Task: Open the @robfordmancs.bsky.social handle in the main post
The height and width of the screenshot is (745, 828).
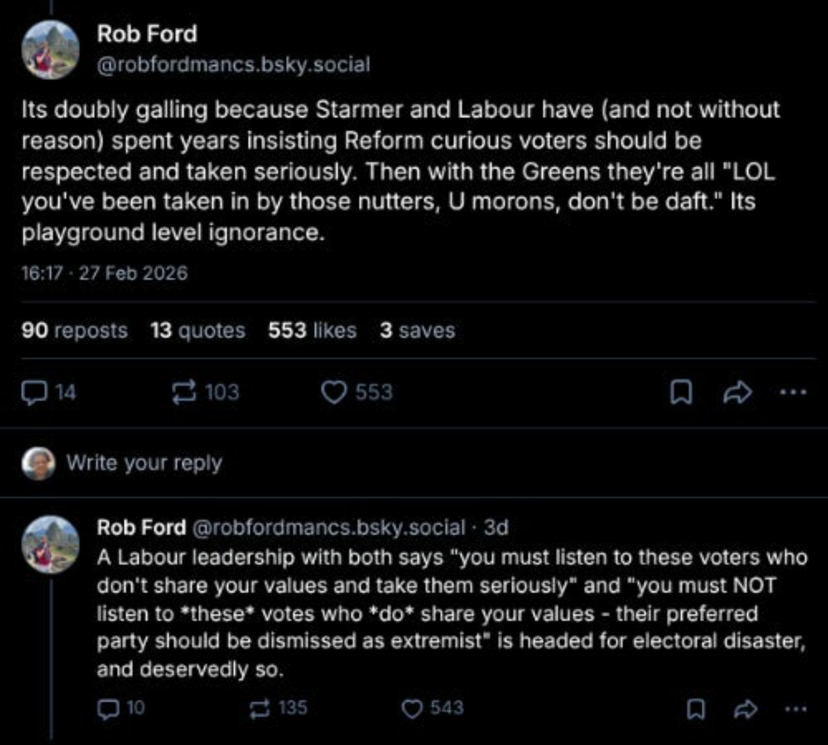Action: click(x=233, y=65)
